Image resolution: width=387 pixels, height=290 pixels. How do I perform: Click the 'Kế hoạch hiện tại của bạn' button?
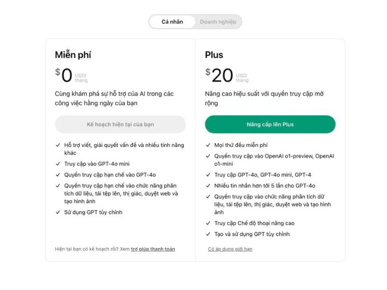point(120,124)
